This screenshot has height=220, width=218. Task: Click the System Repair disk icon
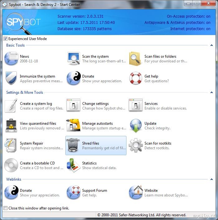pyautogui.click(x=10, y=145)
